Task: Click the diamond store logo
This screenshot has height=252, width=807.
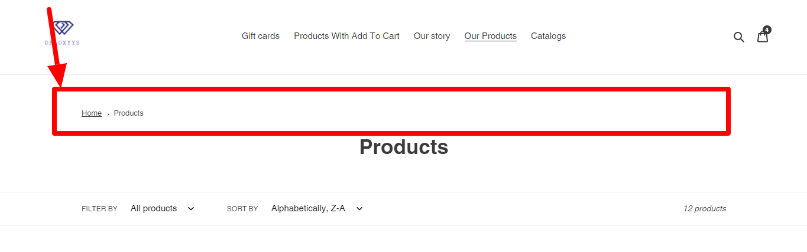Action: click(x=63, y=32)
